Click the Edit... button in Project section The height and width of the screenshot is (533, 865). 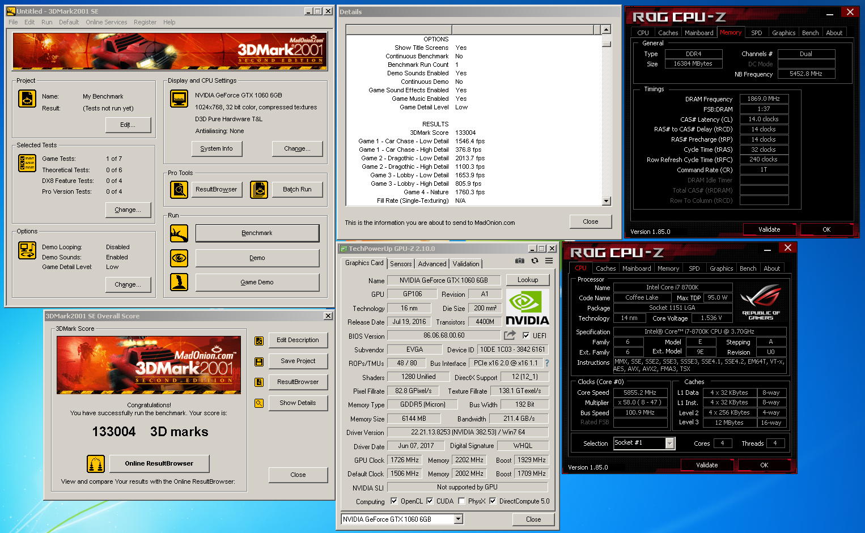coord(128,125)
